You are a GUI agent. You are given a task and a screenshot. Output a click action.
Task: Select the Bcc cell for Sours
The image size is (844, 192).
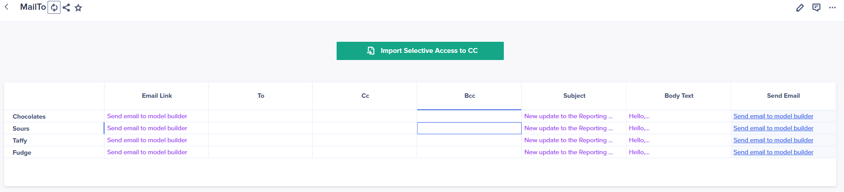point(469,128)
